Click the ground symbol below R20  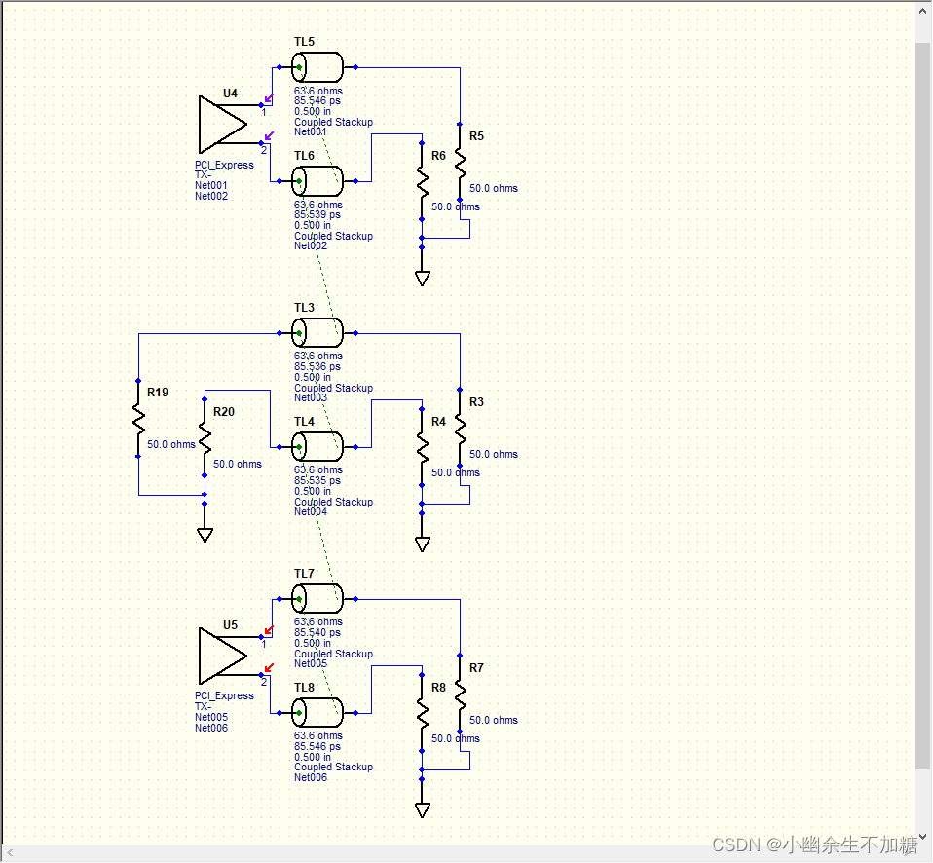205,535
